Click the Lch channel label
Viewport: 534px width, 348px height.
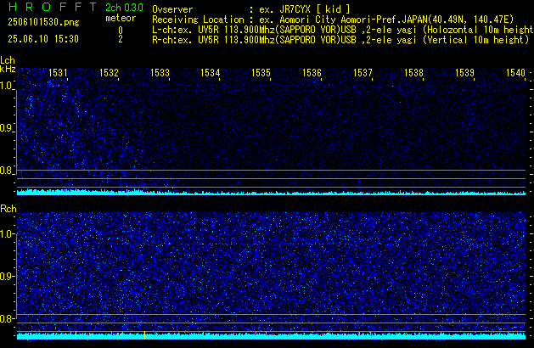pos(8,60)
